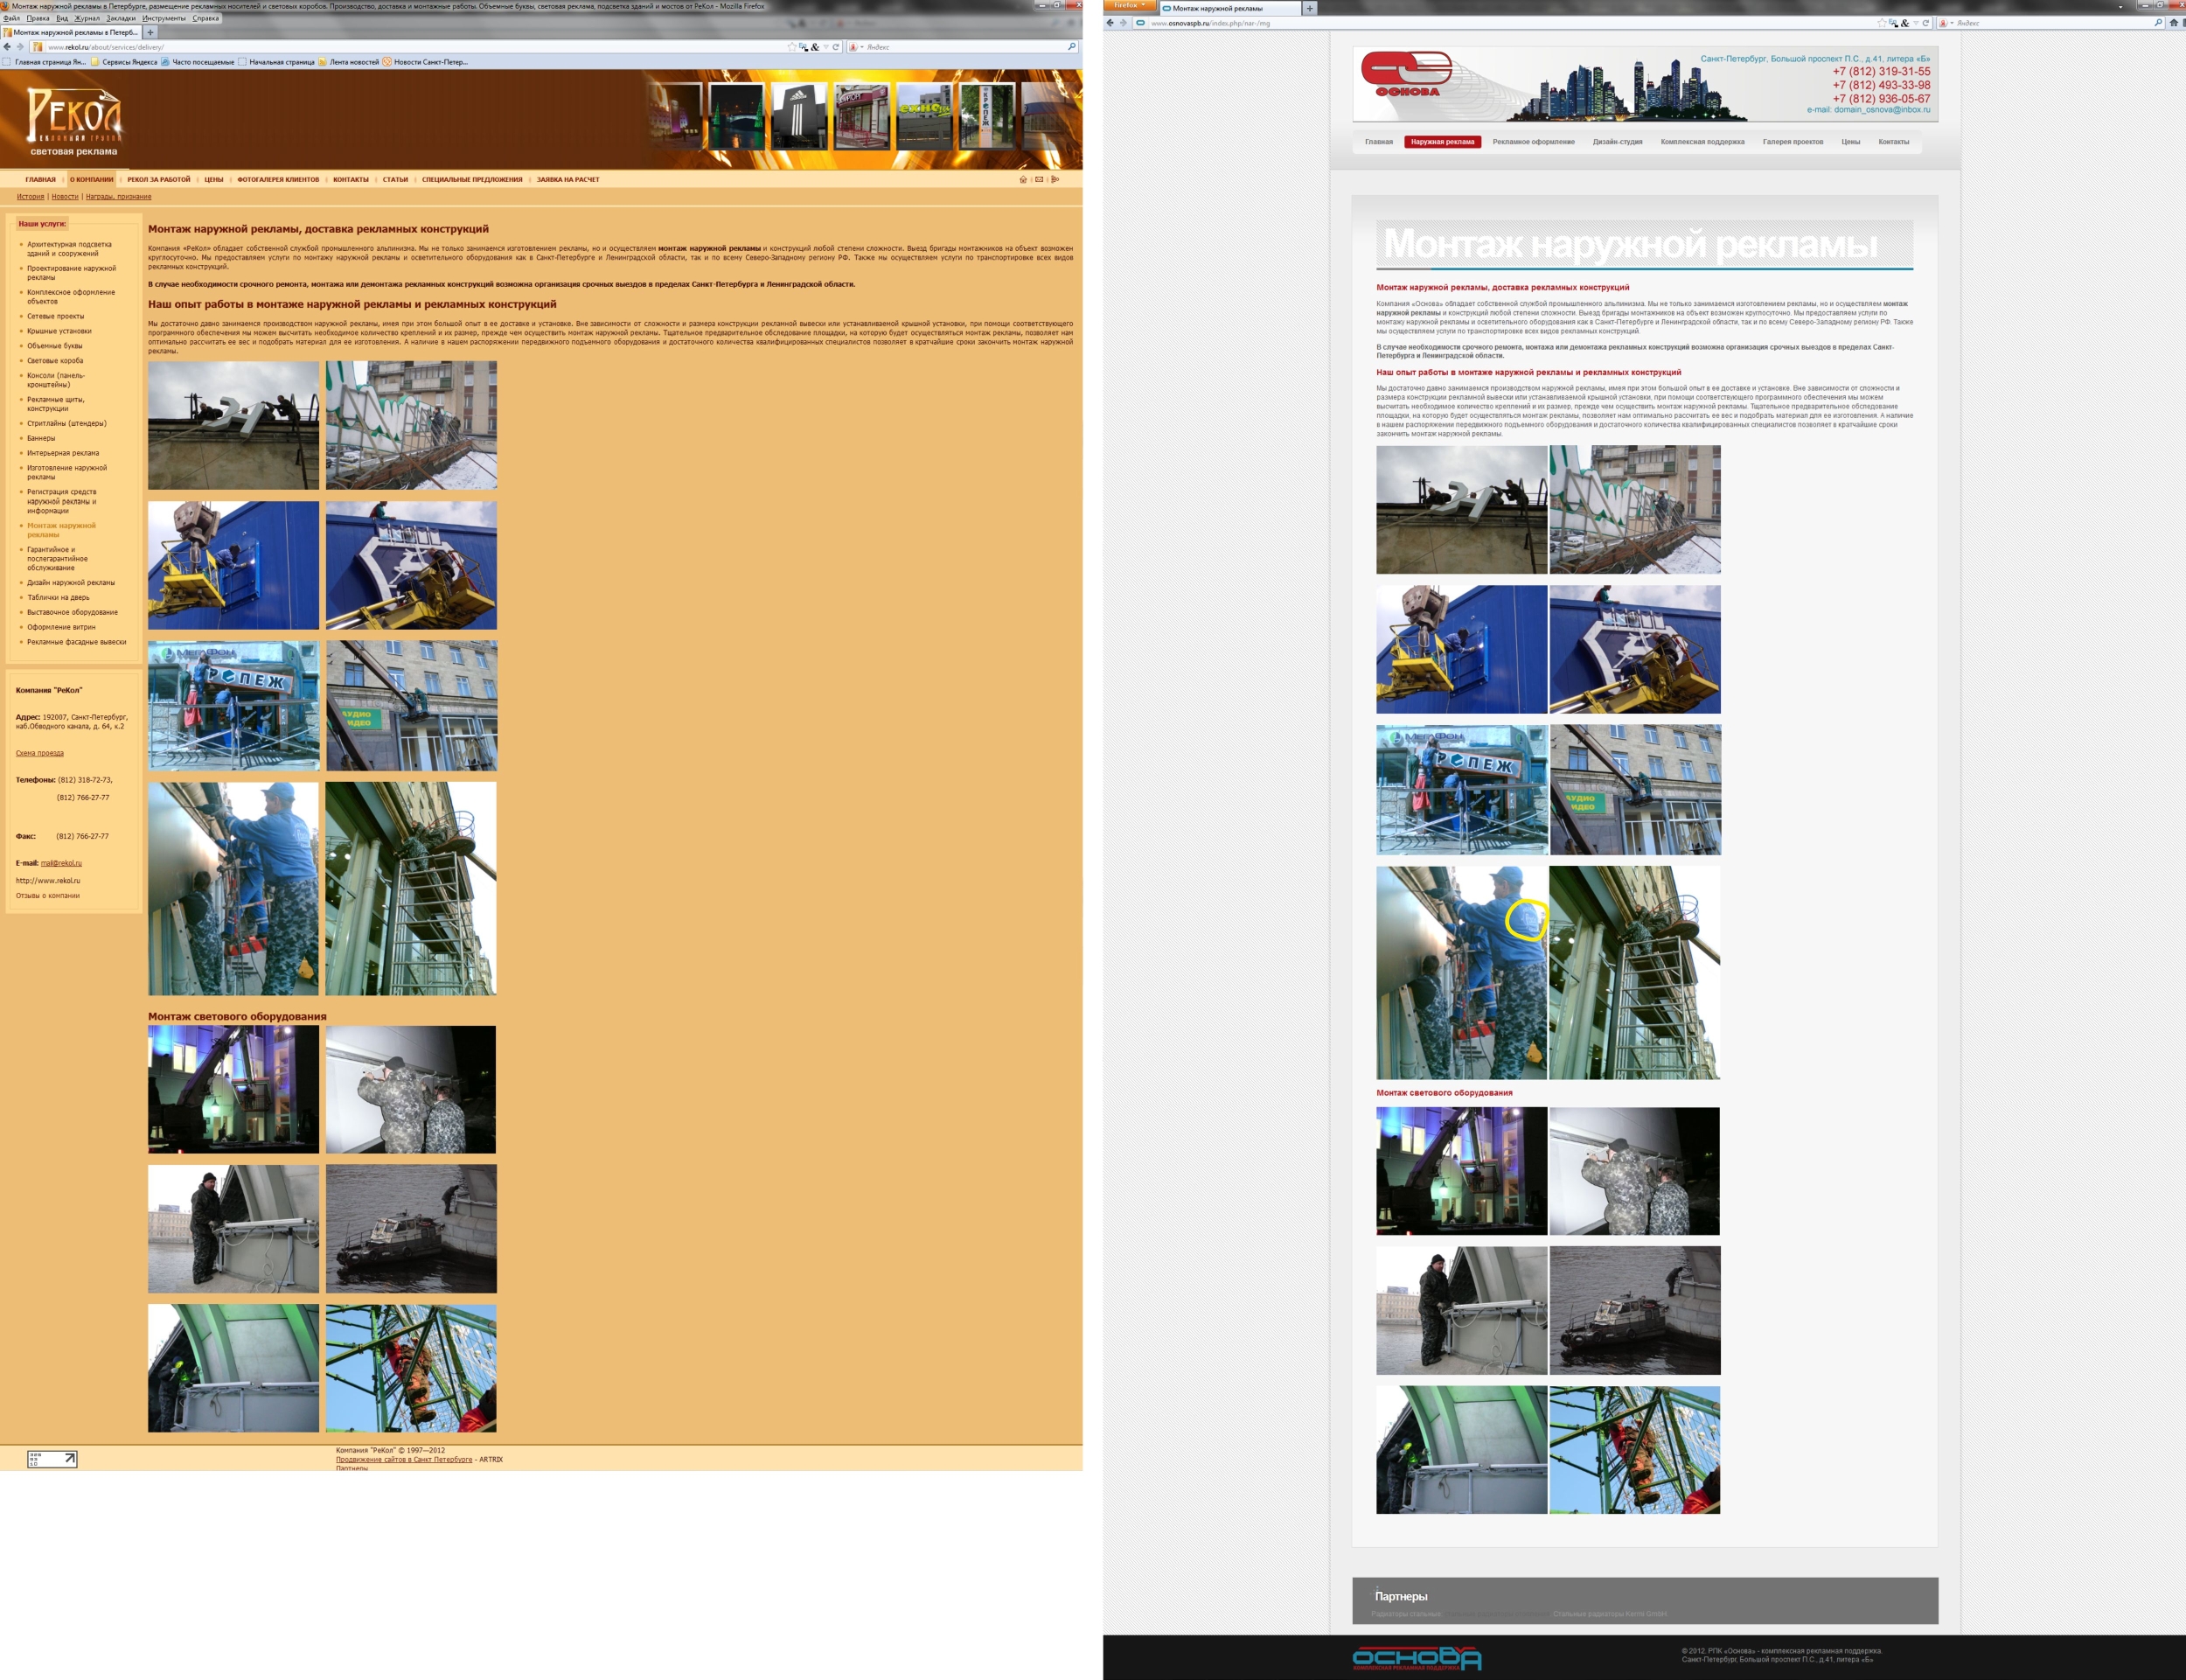Click envelope mail icon on Rekol navigation bar
This screenshot has width=2186, height=1680.
click(1039, 180)
